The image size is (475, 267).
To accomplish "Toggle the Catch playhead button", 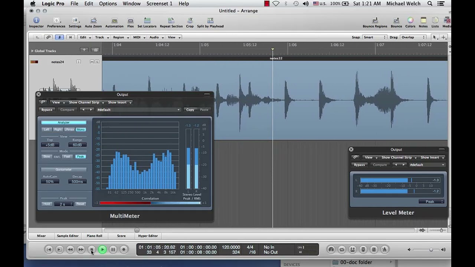I will [x=59, y=37].
